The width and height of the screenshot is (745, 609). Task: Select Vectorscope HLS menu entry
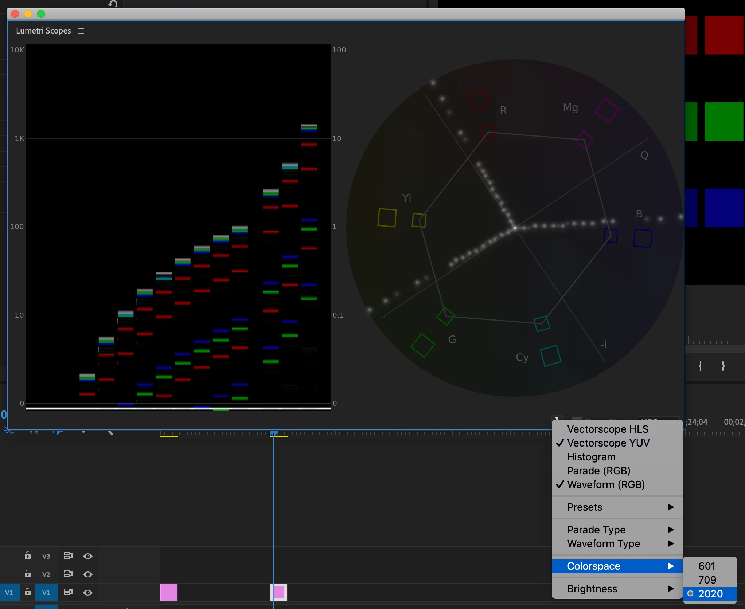pyautogui.click(x=608, y=429)
